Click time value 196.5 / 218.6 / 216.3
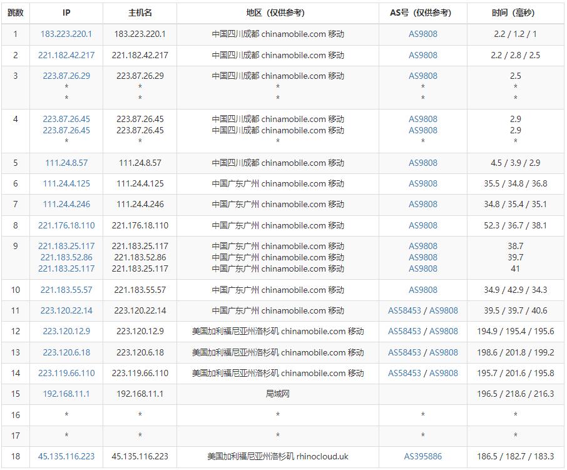Screen dimensions: 567x470 515,394
